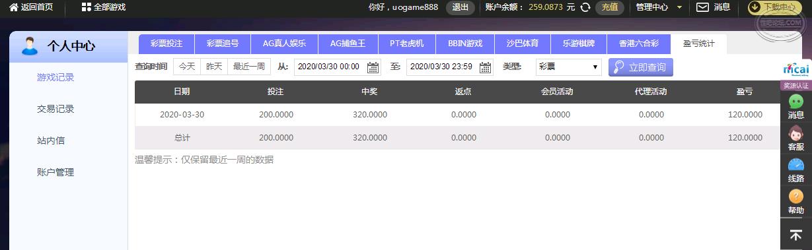Refresh the account balance icon
This screenshot has height=250, width=812.
(585, 7)
